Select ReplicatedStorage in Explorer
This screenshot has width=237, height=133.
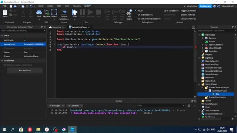[x=213, y=68]
